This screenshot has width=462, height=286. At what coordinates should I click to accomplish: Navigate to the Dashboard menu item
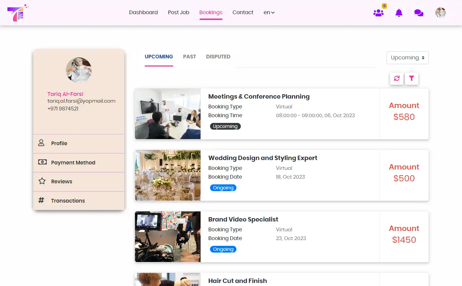tap(143, 12)
